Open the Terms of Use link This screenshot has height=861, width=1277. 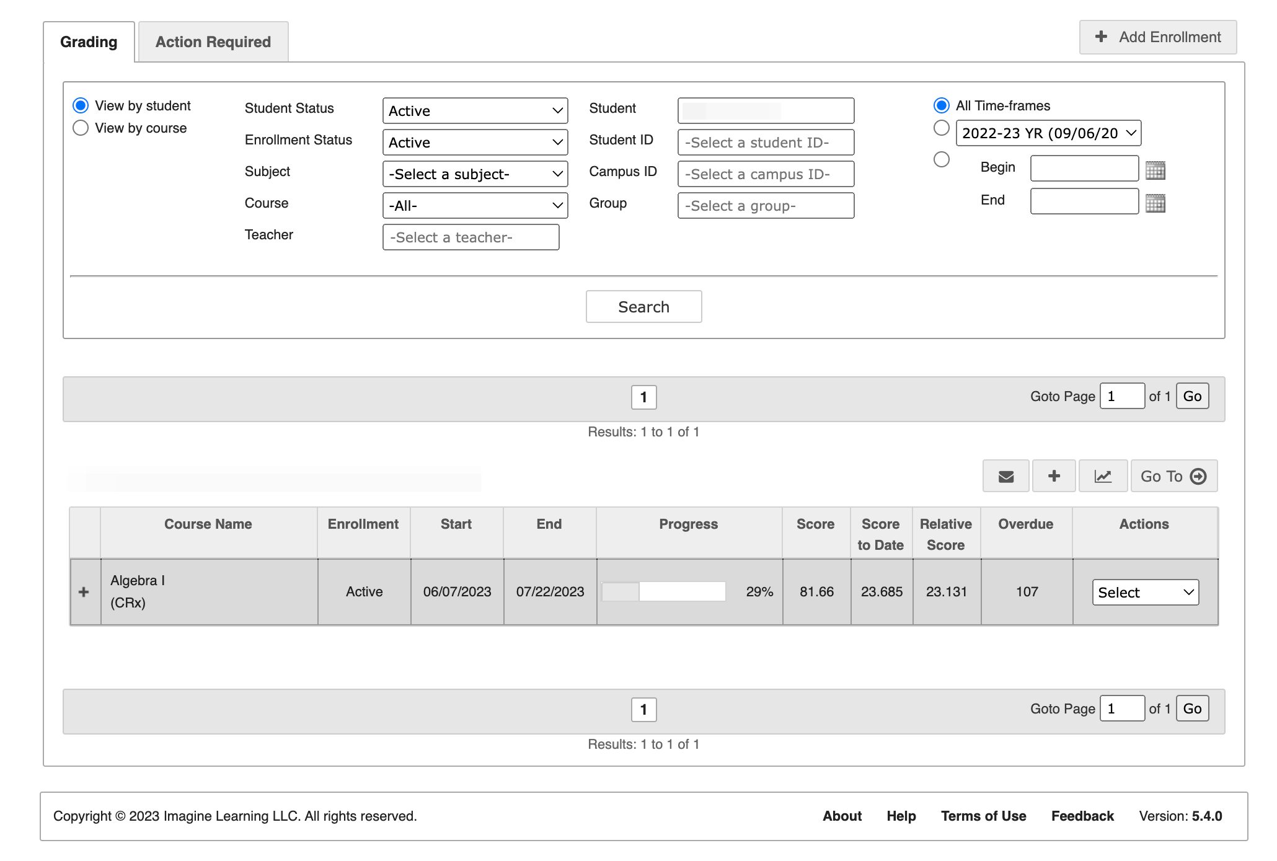(x=983, y=816)
